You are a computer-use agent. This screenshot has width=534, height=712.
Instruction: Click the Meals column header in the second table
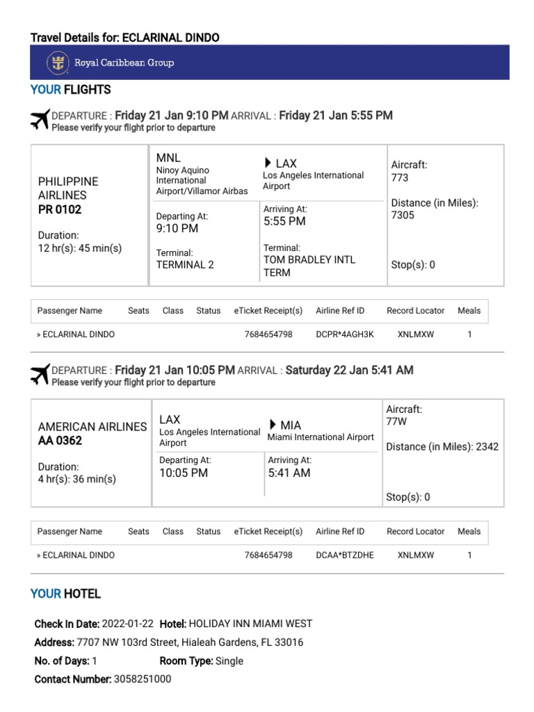click(x=469, y=531)
